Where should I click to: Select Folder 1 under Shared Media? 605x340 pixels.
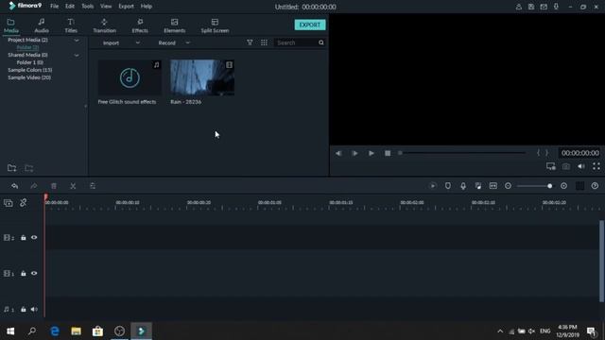[29, 62]
